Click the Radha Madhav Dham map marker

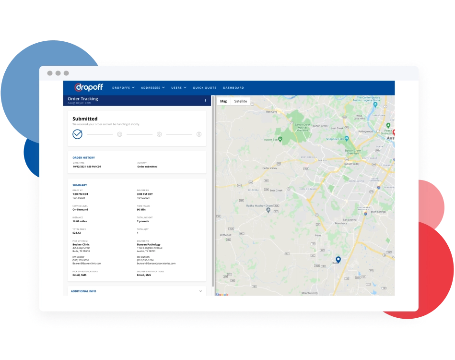[x=268, y=210]
